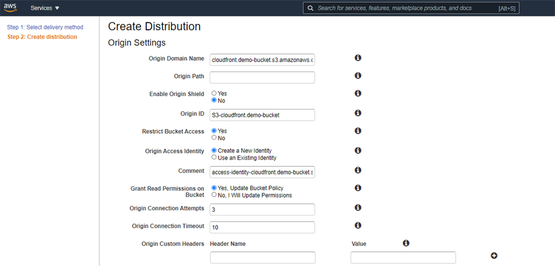Screen dimensions: 555x266
Task: Open the Services dropdown menu
Action: click(45, 8)
